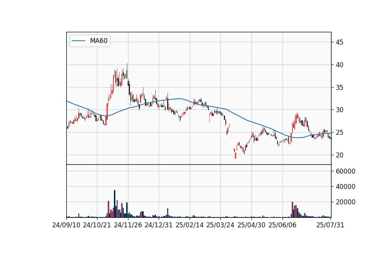Click the blue MA60 legend line sample
368x265 pixels.
pyautogui.click(x=78, y=41)
